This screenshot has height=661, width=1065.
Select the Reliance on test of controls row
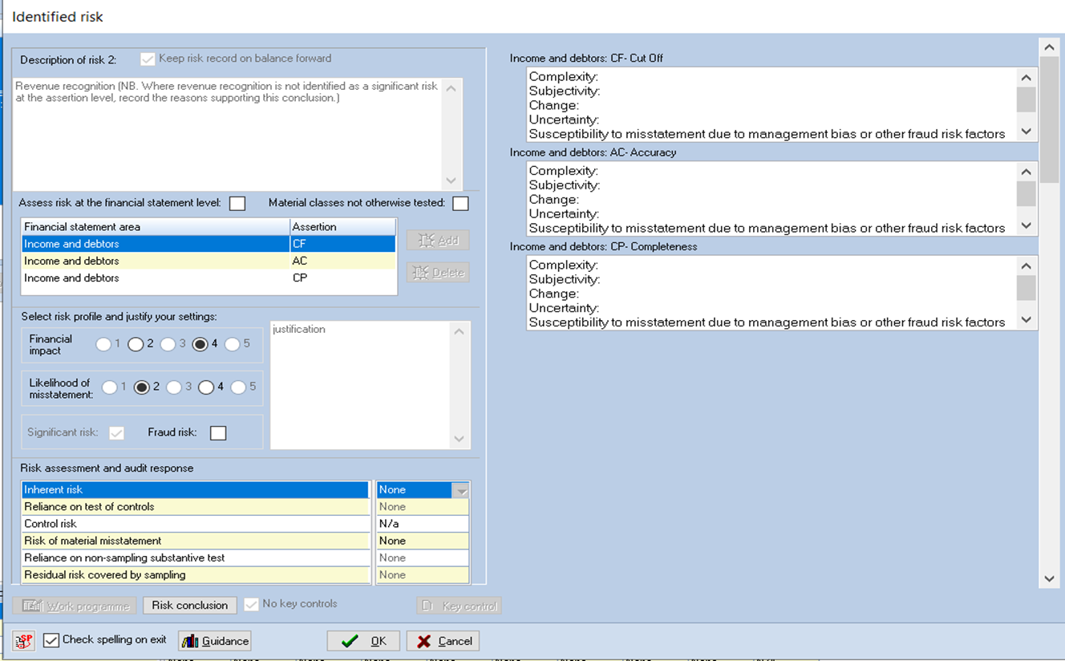(195, 507)
